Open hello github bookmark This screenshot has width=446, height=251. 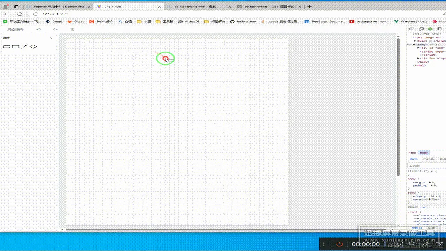pyautogui.click(x=243, y=21)
